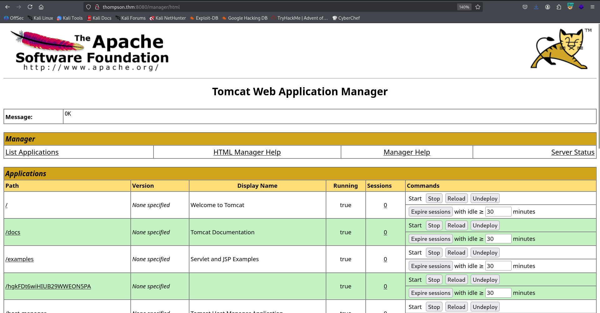The height and width of the screenshot is (313, 600).
Task: Open the Firefox account icon
Action: pos(547,7)
